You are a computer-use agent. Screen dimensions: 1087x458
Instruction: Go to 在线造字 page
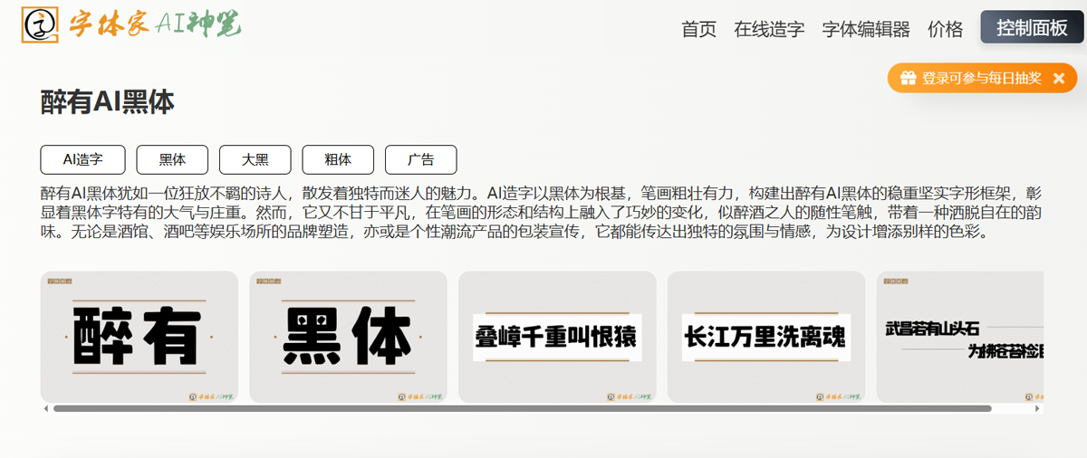click(x=769, y=29)
